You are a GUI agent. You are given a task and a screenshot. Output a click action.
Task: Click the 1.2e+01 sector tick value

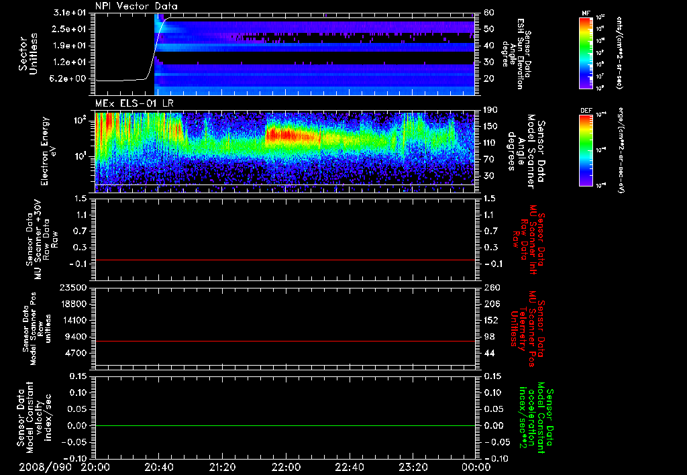point(69,62)
